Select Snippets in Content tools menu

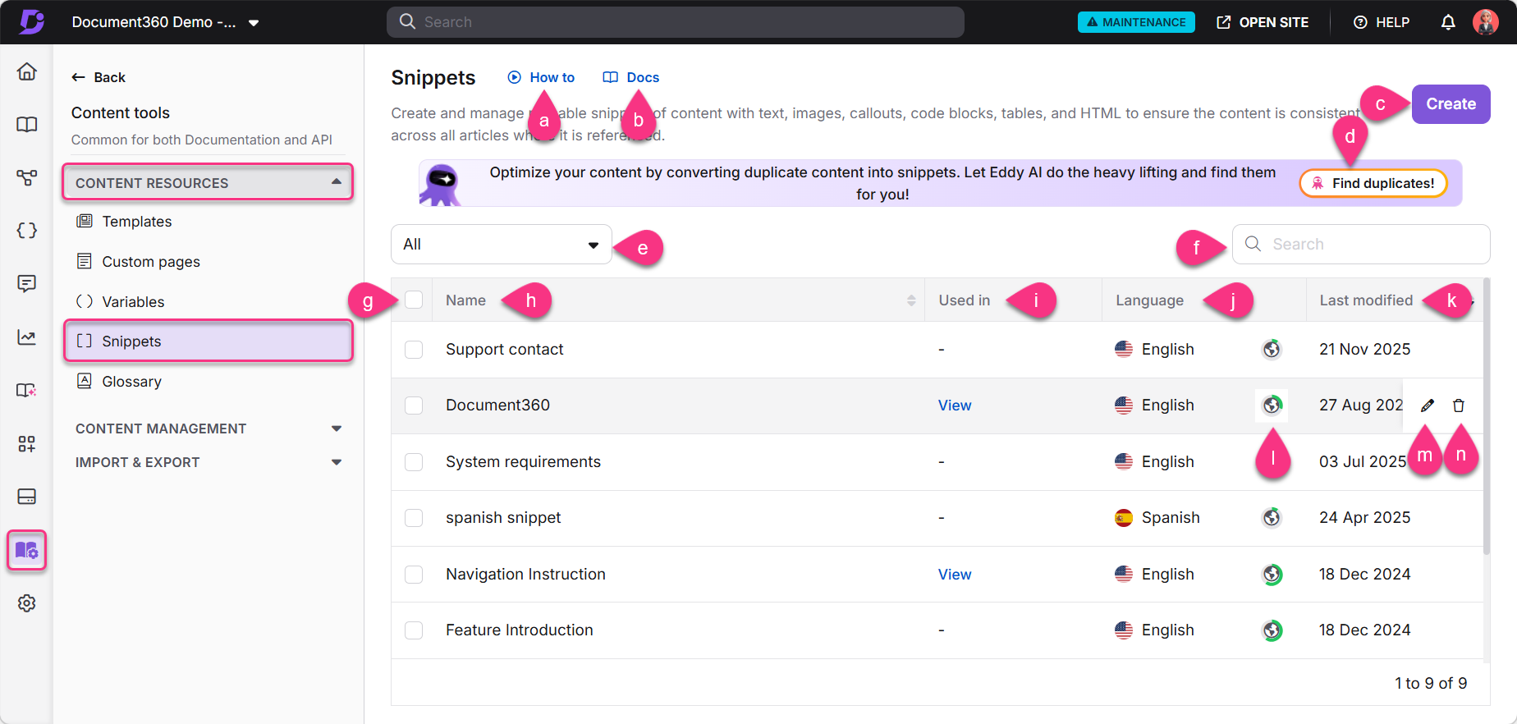tap(208, 341)
